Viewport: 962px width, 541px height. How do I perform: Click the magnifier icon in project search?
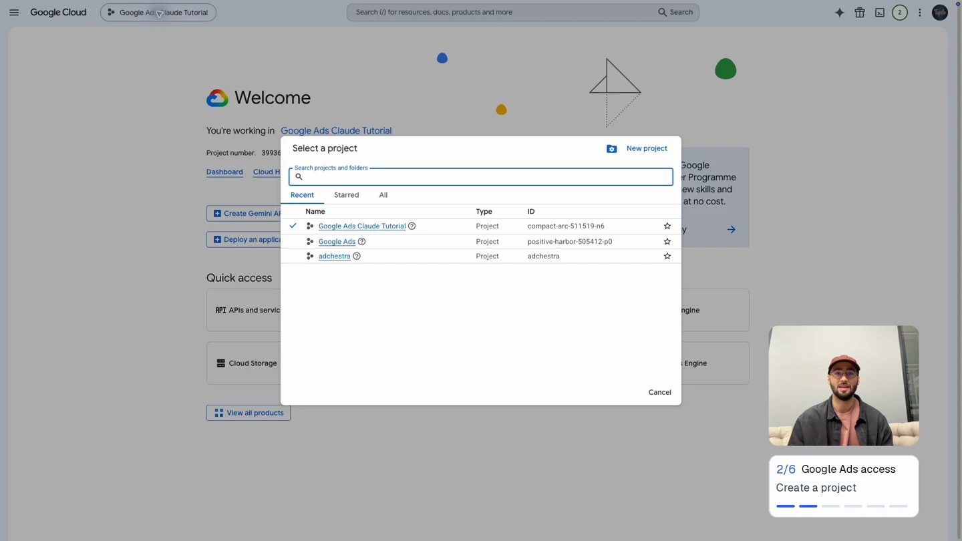[x=299, y=176]
